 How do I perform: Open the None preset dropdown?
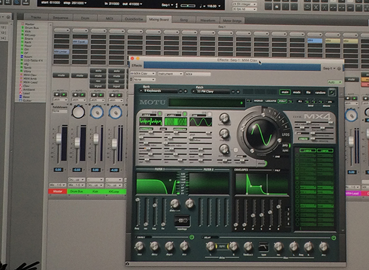[144, 80]
